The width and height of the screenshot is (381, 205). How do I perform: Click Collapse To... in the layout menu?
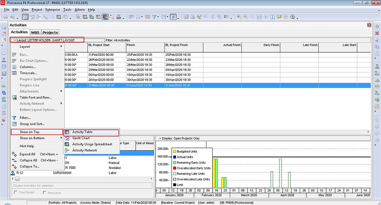[38, 167]
